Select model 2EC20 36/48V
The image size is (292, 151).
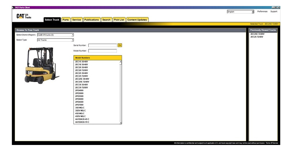(81, 68)
